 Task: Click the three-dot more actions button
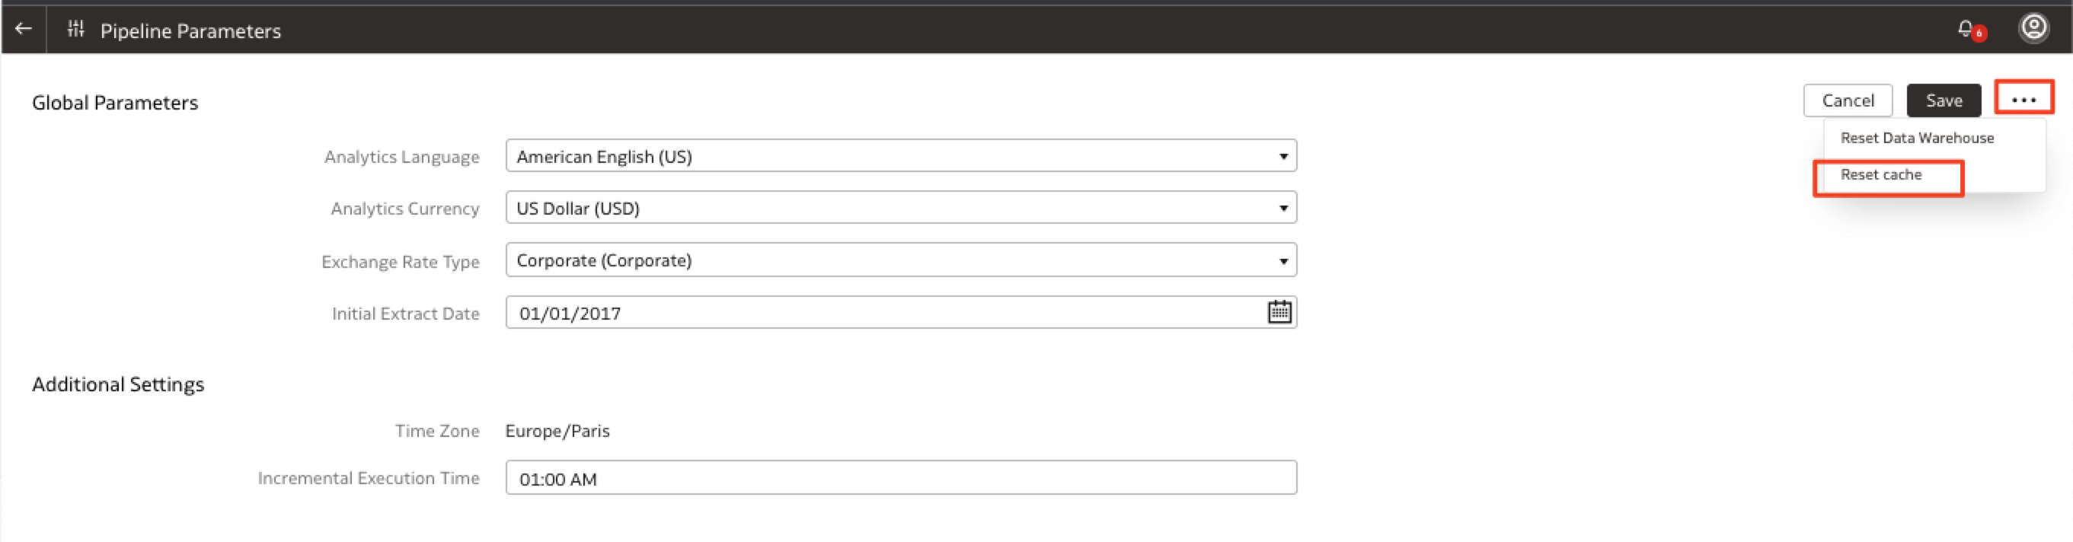coord(2023,100)
